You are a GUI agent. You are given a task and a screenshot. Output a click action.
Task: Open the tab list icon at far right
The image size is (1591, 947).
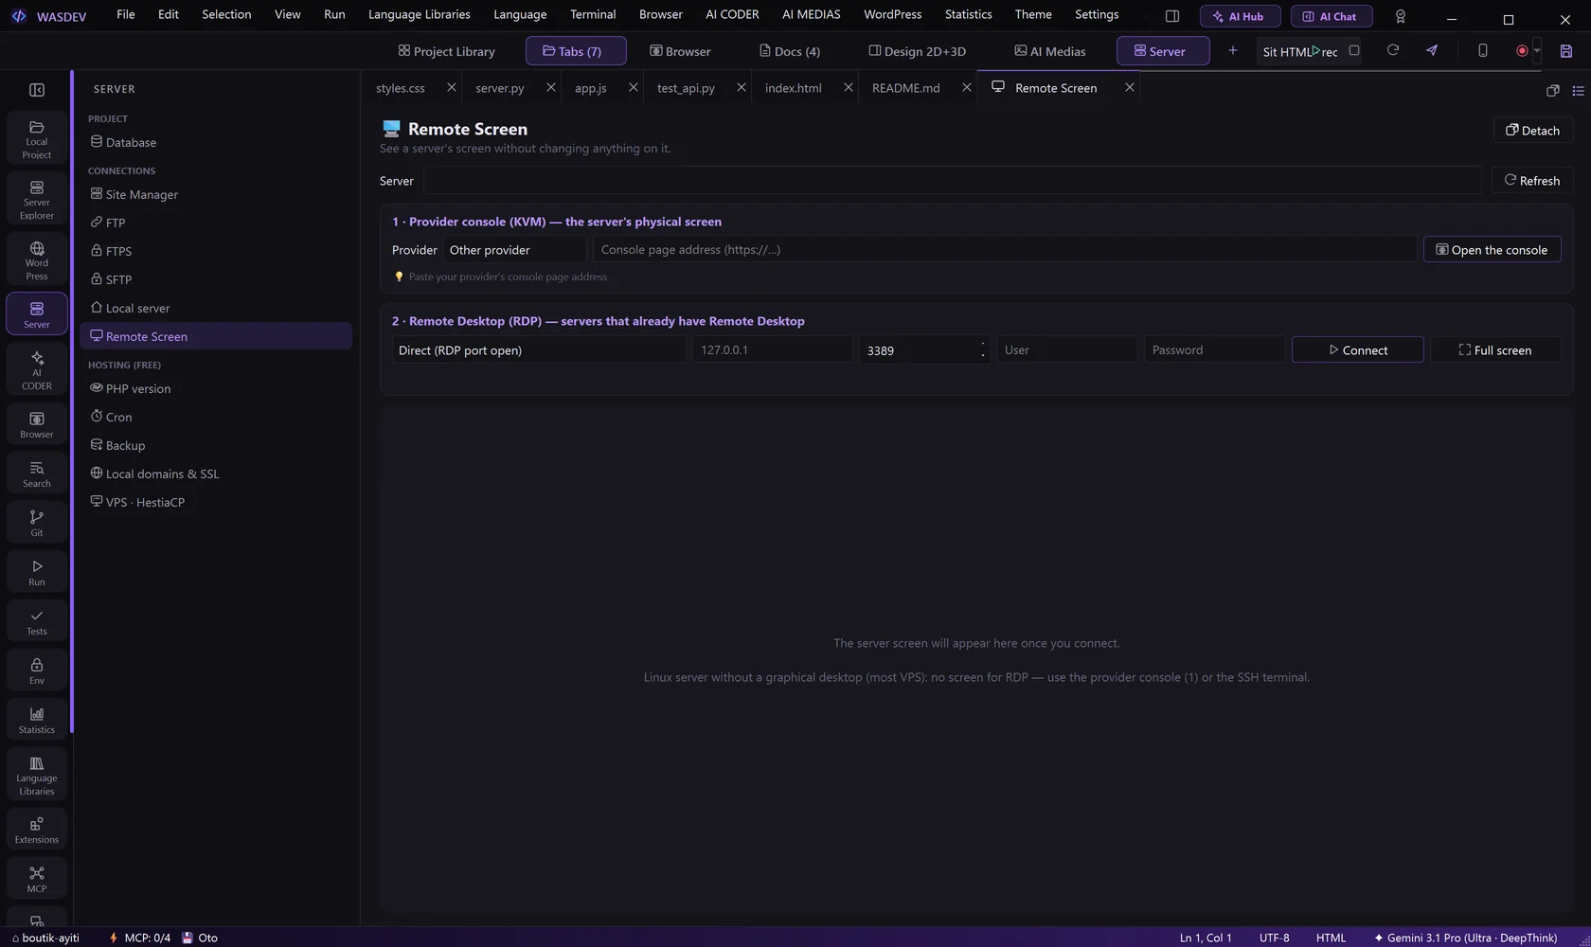pyautogui.click(x=1578, y=91)
